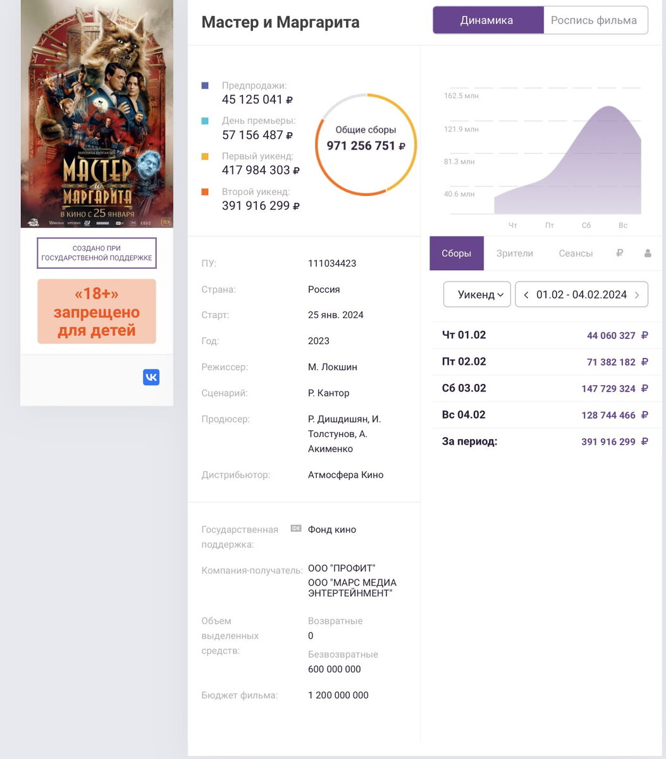Select the Динамика view toggle
The width and height of the screenshot is (666, 759).
tap(488, 20)
